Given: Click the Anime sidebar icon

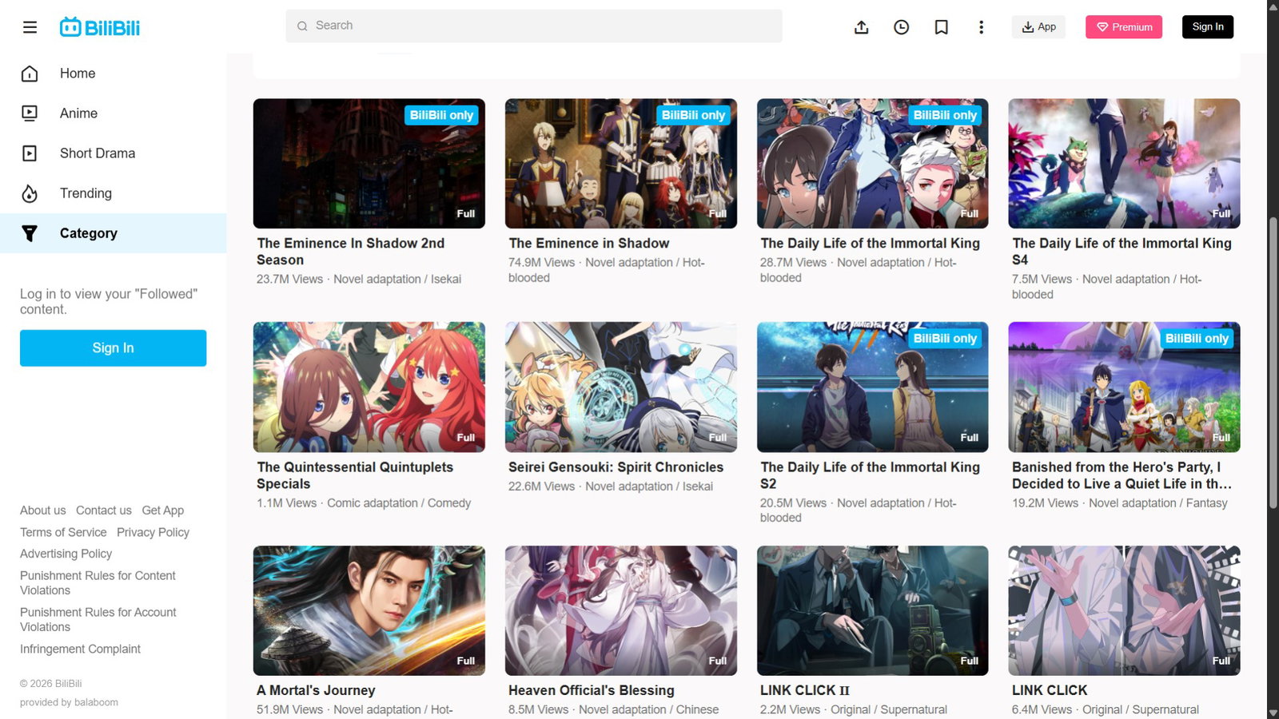Looking at the screenshot, I should click(30, 113).
